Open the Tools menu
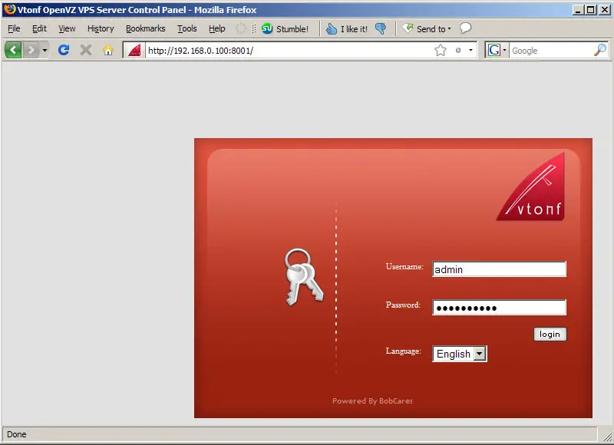Viewport: 614px width, 445px height. [x=187, y=28]
